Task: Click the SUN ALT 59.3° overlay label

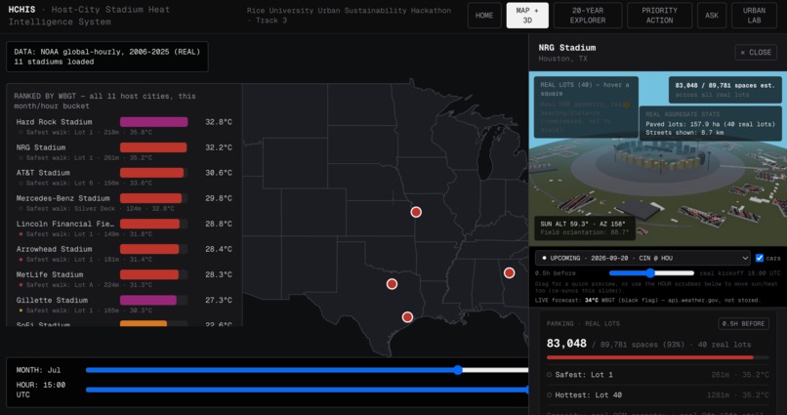Action: point(585,228)
